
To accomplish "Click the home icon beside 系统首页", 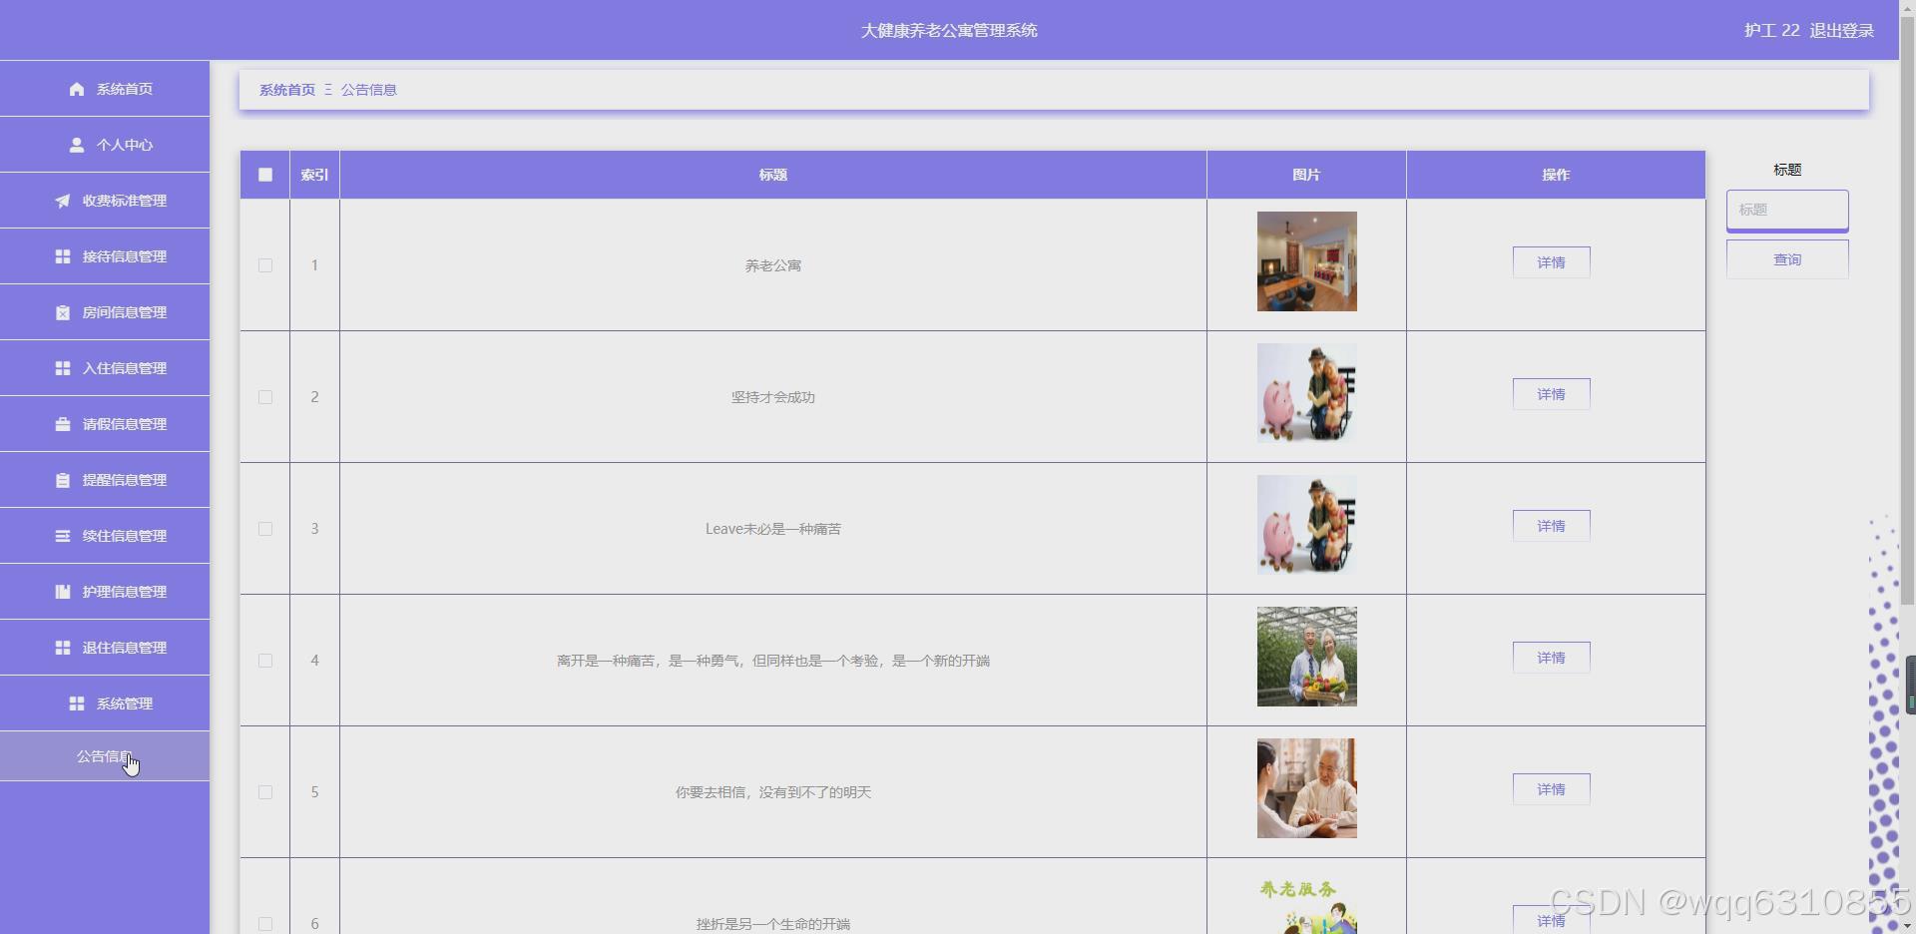I will pyautogui.click(x=77, y=89).
